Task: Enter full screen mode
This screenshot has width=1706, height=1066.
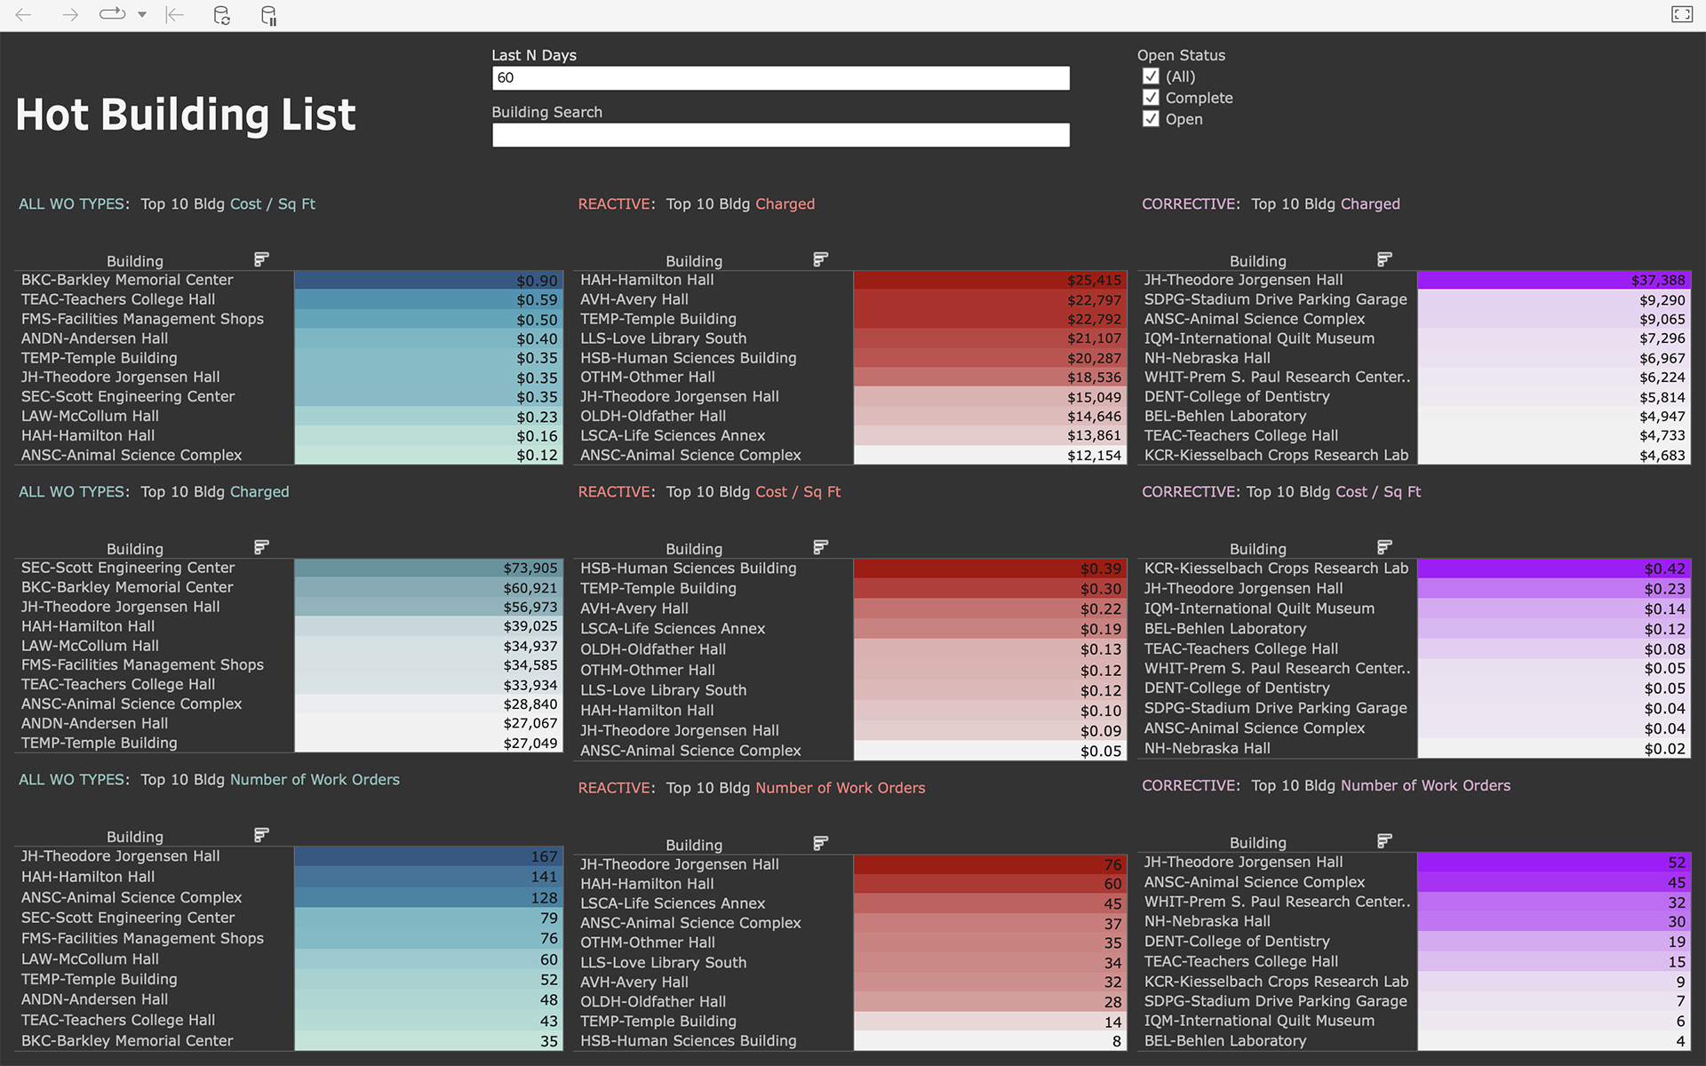Action: pyautogui.click(x=1681, y=14)
